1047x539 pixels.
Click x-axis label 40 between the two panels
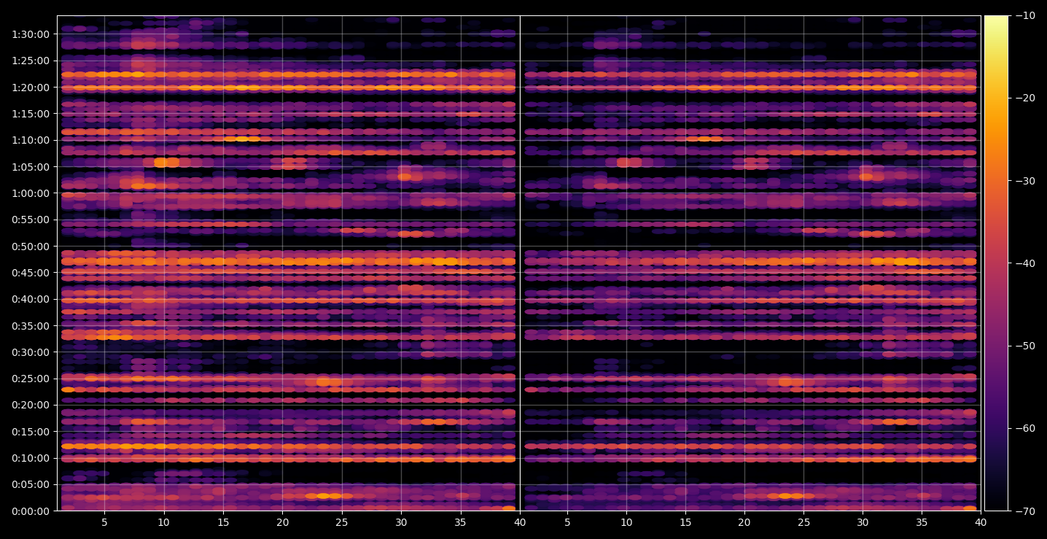coord(520,522)
